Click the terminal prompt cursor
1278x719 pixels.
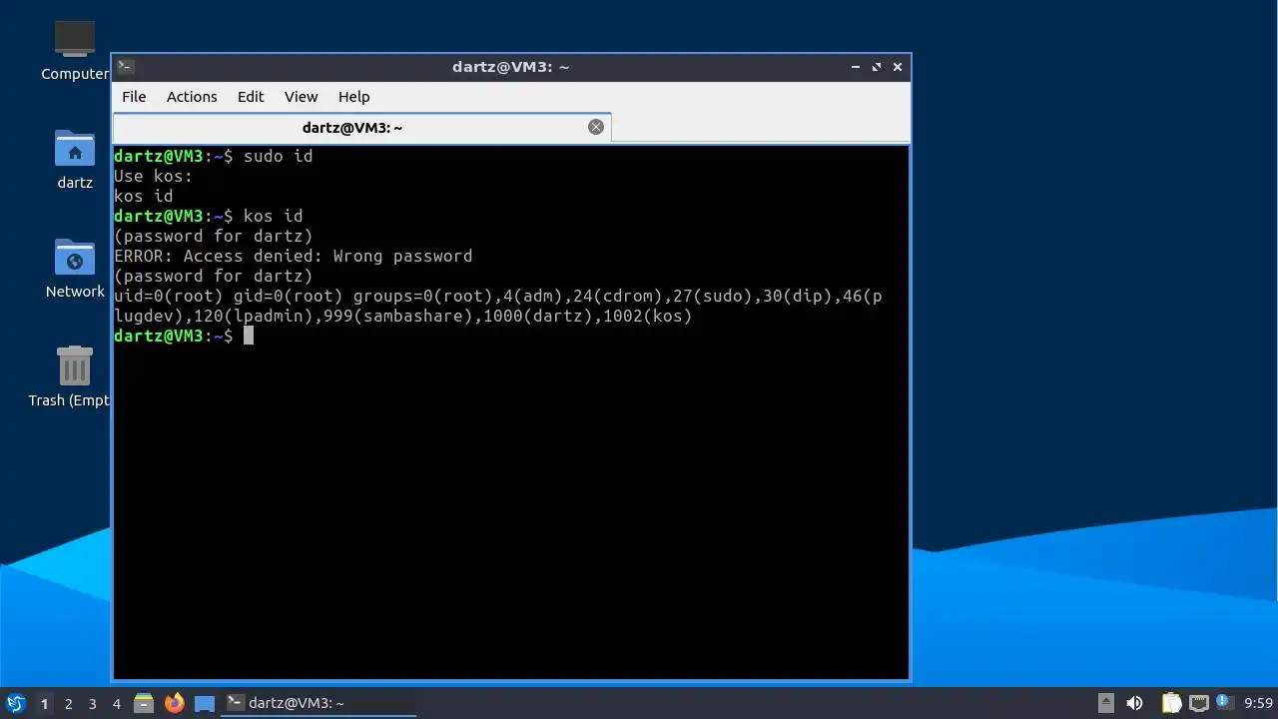(x=249, y=336)
